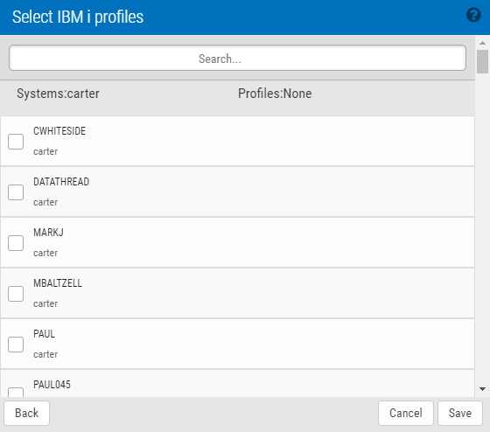
Task: Tick the MARKJ profile checkbox
Action: pos(16,243)
